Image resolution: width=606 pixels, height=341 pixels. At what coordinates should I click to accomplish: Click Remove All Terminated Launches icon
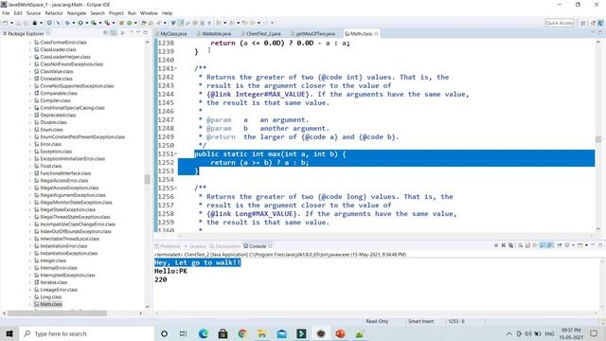click(x=510, y=245)
